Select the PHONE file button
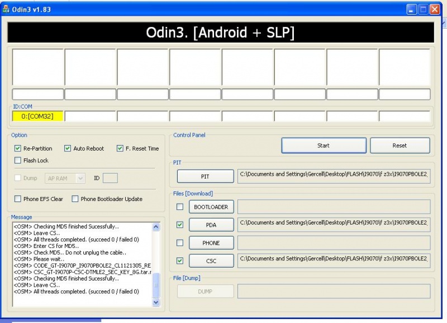This screenshot has height=323, width=447. pyautogui.click(x=211, y=243)
